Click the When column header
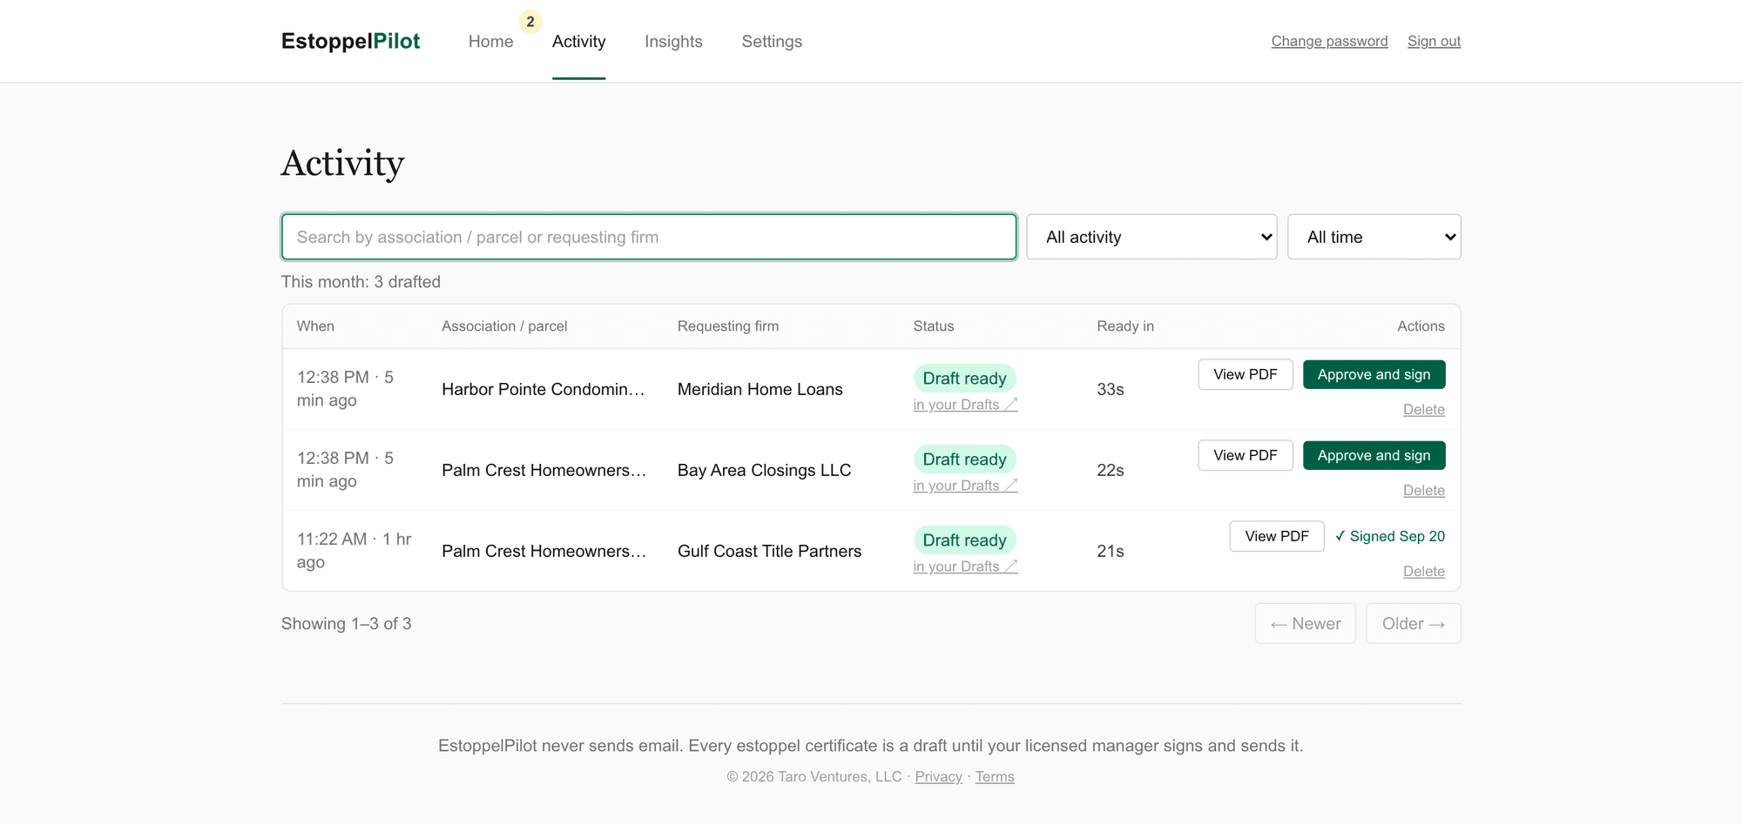 tap(315, 325)
